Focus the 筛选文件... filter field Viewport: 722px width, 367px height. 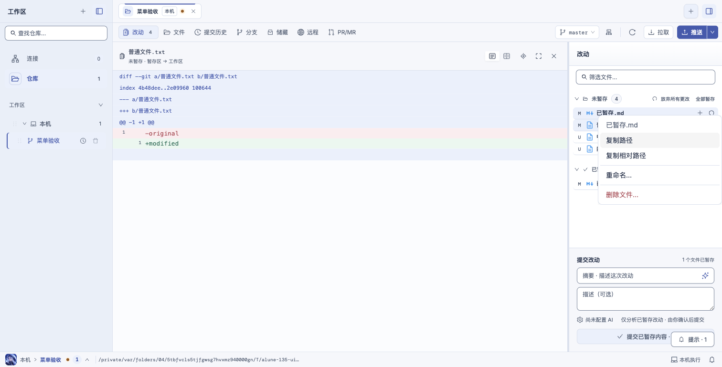click(x=646, y=77)
